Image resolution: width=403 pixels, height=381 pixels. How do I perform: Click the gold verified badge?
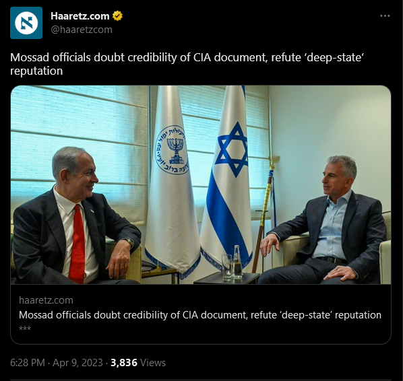click(117, 16)
